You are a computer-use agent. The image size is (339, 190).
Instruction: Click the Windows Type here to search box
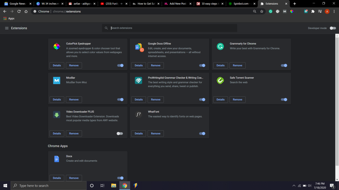pyautogui.click(x=48, y=185)
